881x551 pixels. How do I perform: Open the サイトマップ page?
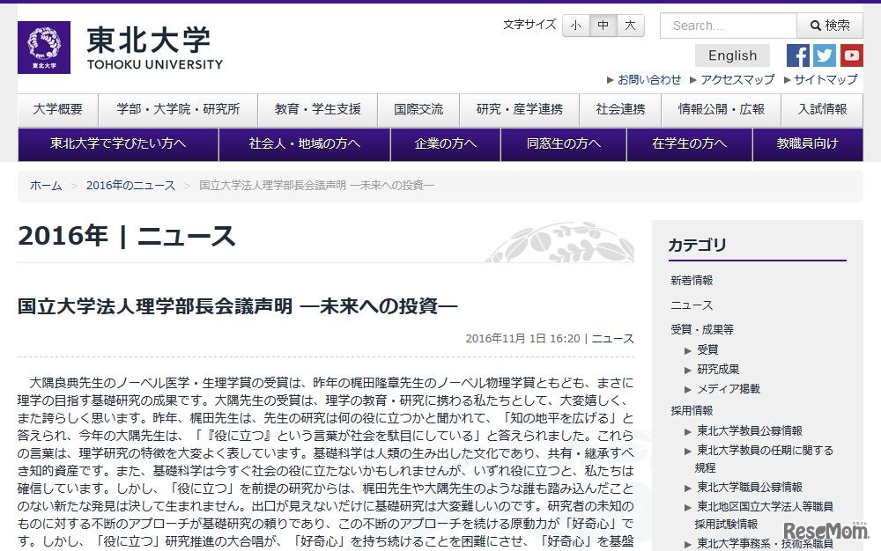tap(826, 79)
